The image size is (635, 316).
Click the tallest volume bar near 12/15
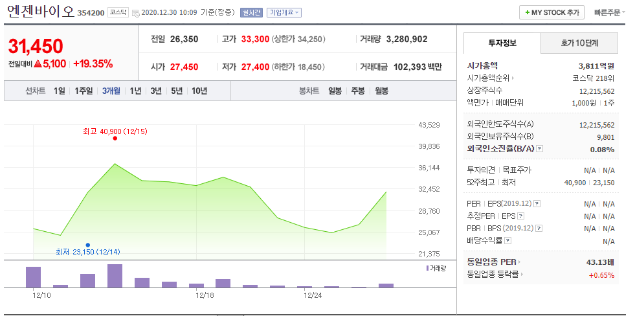(115, 276)
